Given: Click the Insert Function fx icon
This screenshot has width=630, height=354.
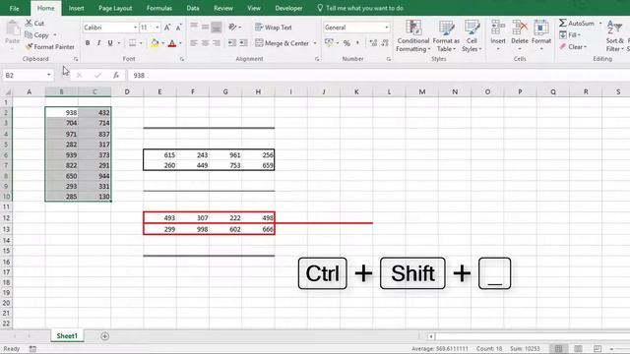Looking at the screenshot, I should coord(116,75).
